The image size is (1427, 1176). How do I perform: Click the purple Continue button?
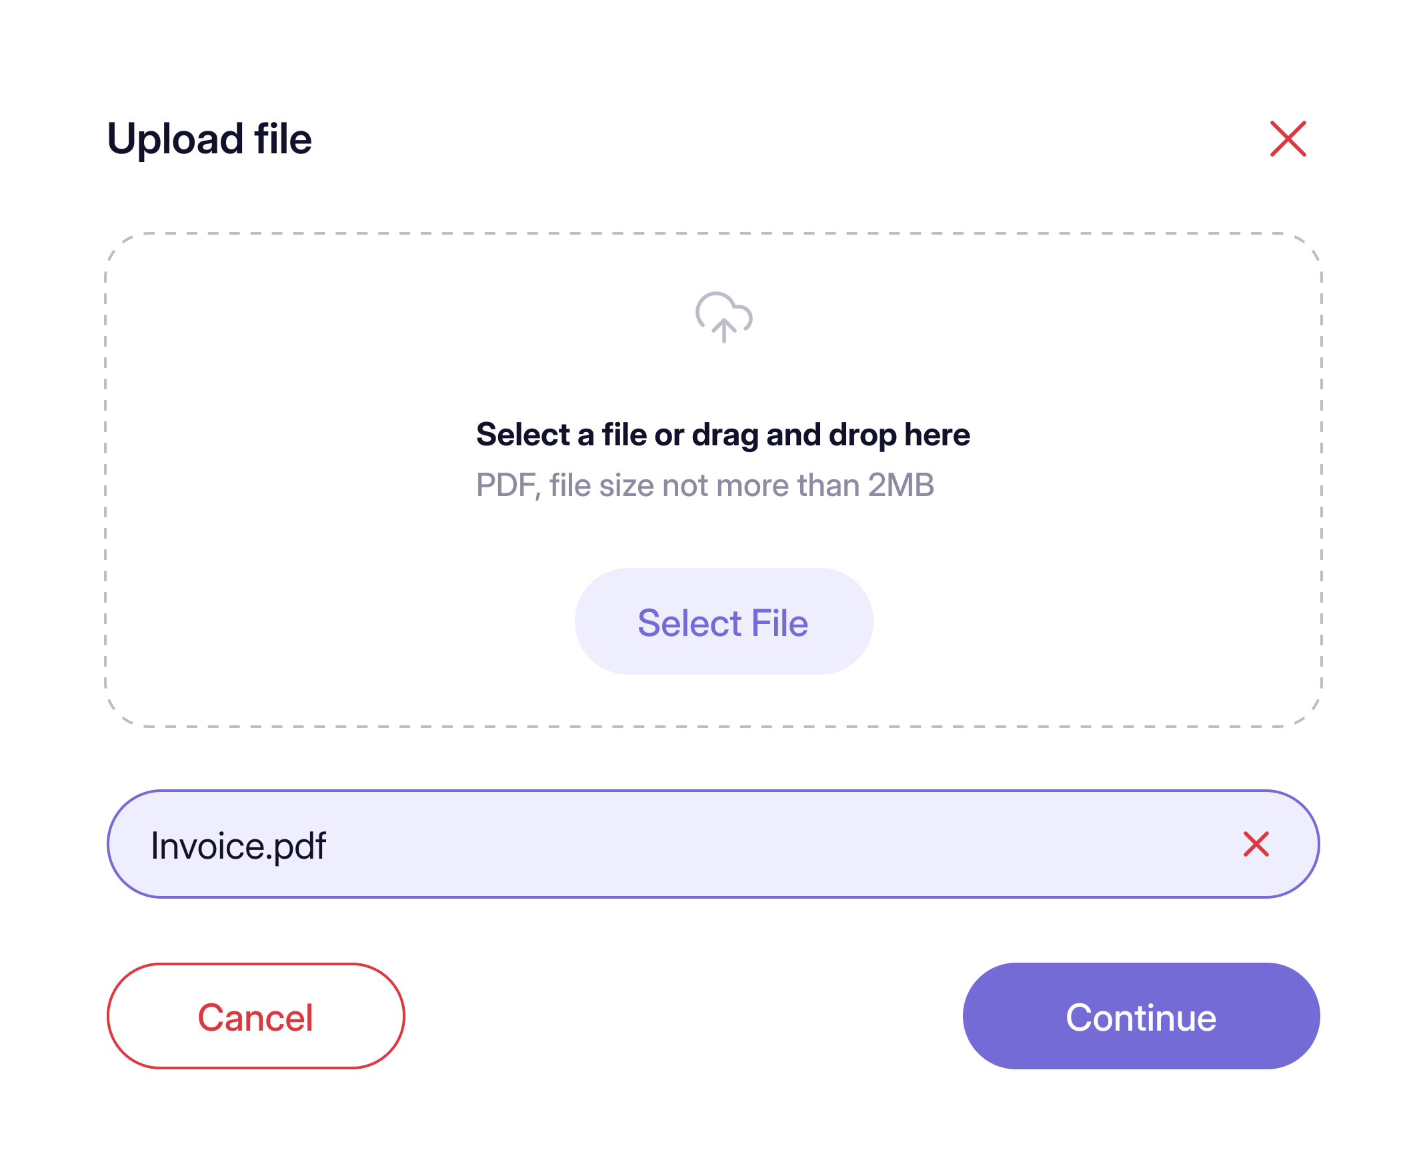tap(1140, 1016)
